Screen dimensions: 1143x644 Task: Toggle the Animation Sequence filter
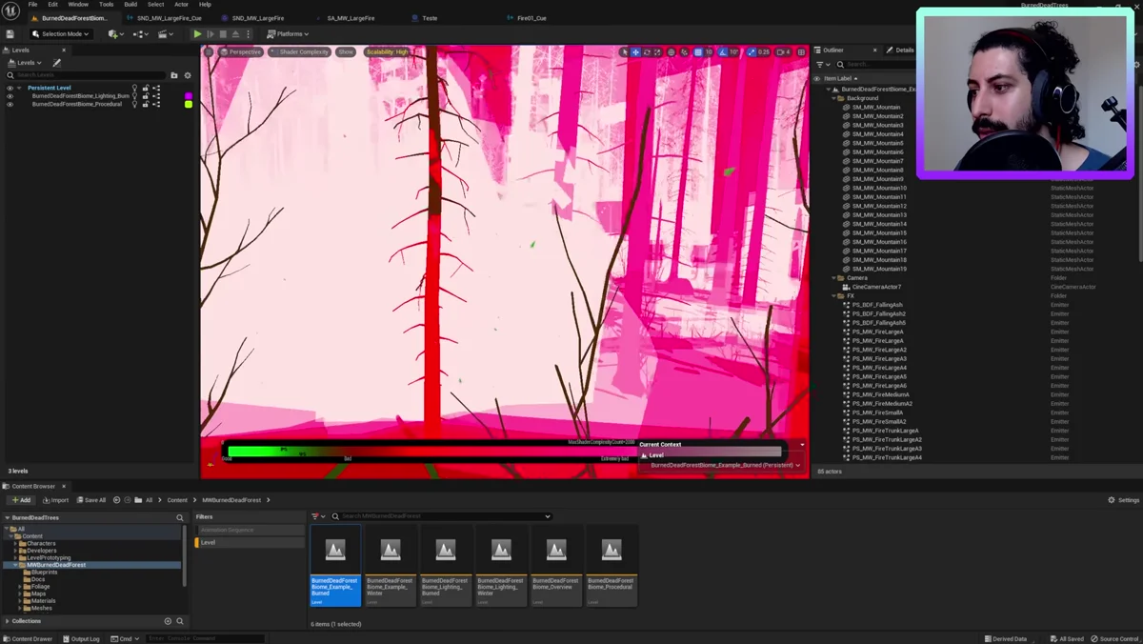250,530
